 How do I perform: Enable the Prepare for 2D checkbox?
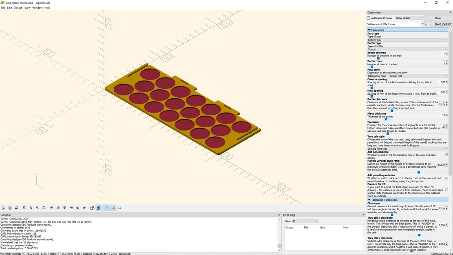[446, 190]
